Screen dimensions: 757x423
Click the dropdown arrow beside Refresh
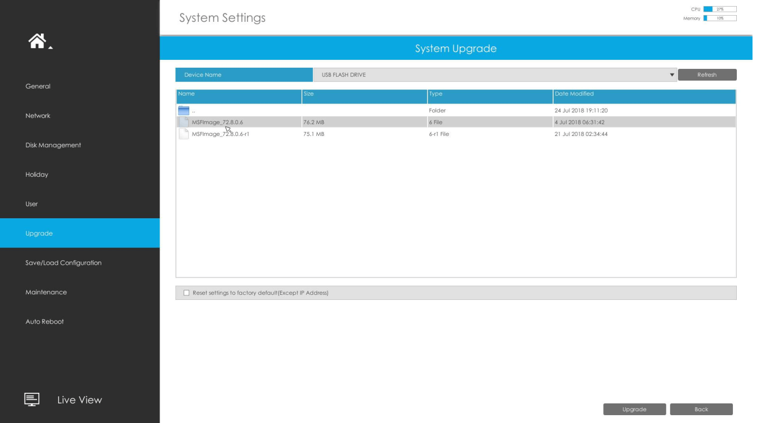672,75
